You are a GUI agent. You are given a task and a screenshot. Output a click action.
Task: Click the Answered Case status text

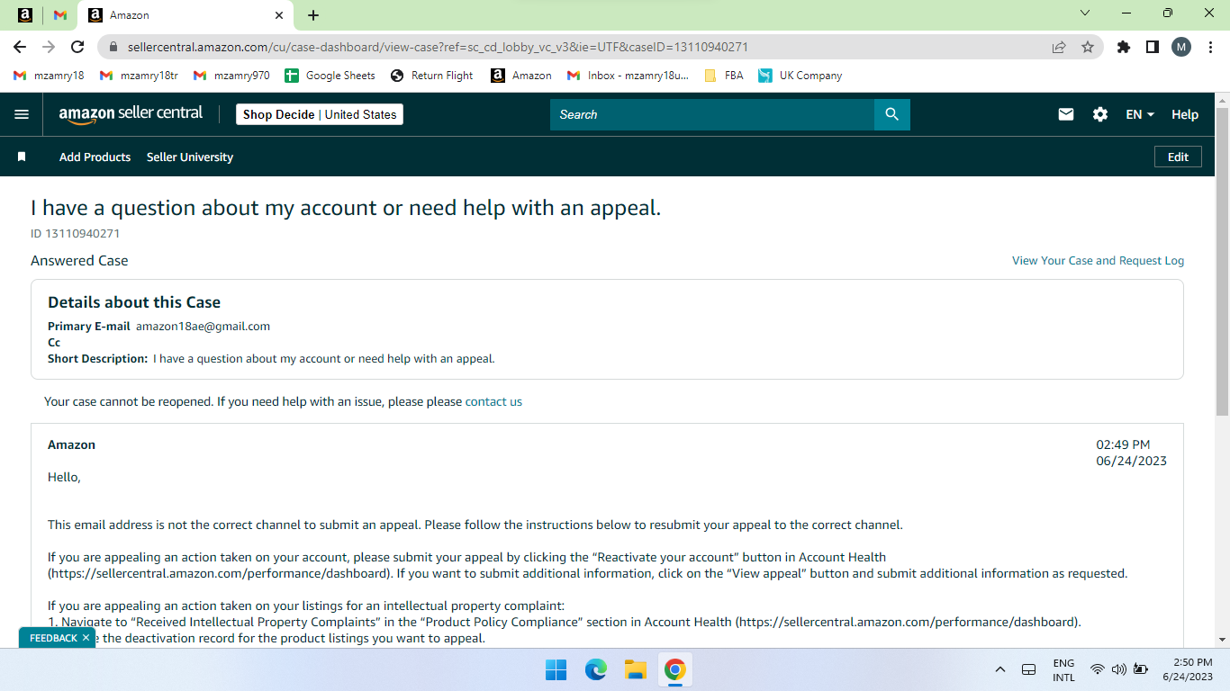[x=79, y=260]
